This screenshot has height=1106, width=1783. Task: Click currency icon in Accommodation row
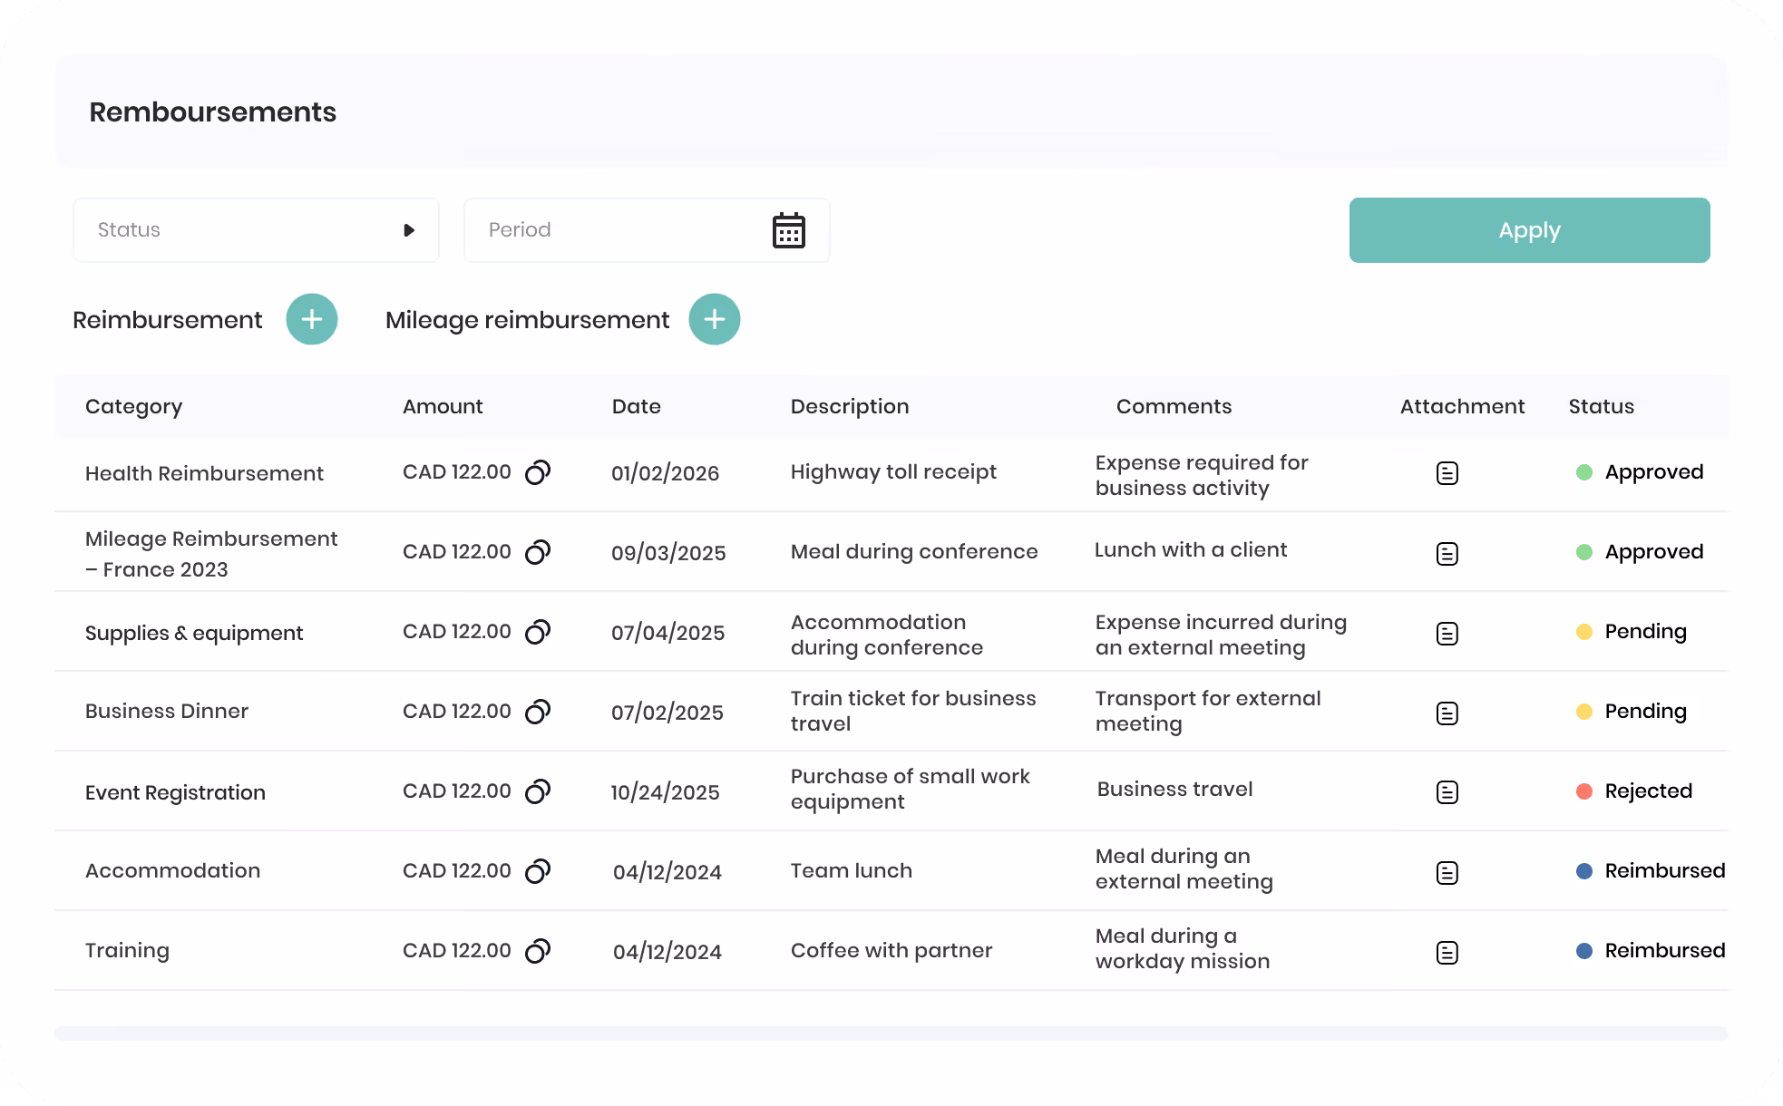tap(539, 871)
